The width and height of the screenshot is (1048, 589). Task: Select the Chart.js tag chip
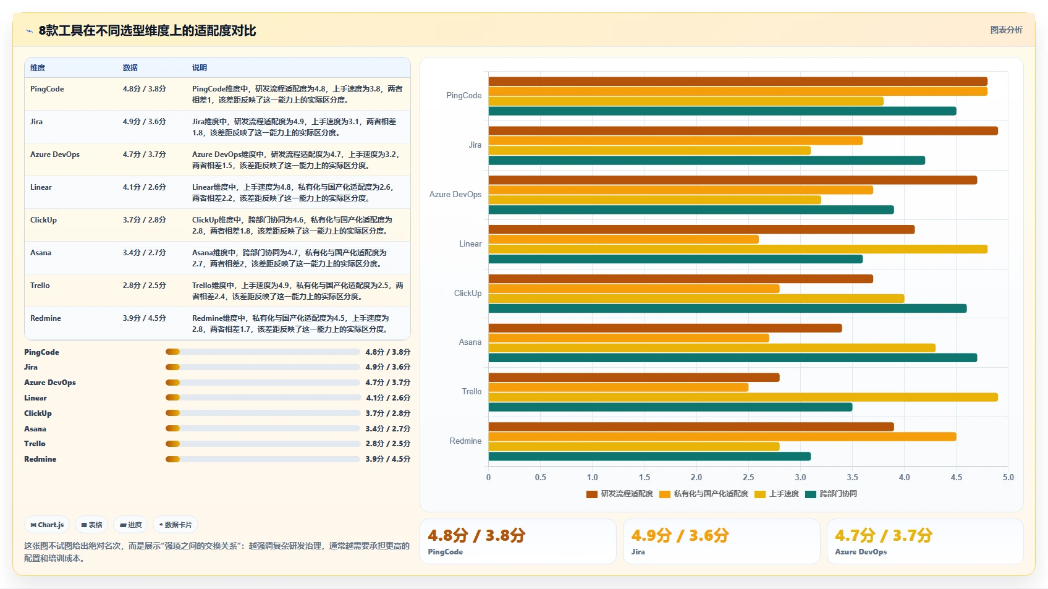click(47, 525)
